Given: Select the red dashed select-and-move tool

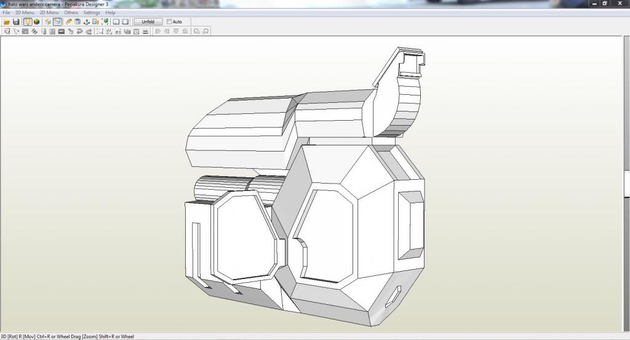Looking at the screenshot, I should coord(7,31).
